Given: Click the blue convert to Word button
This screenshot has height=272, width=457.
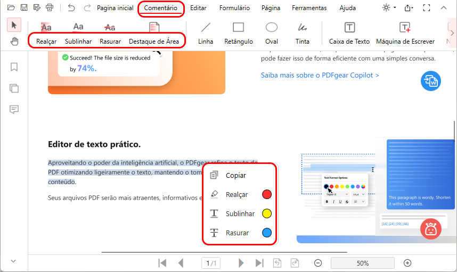Looking at the screenshot, I should coord(430,81).
